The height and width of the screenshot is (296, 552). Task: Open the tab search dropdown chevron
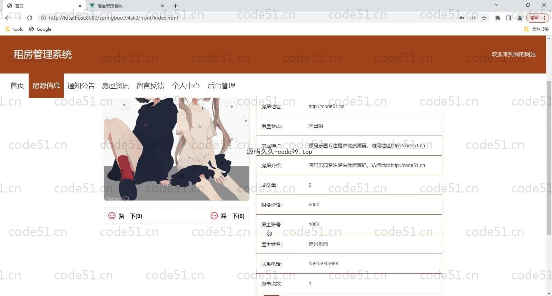(x=496, y=5)
